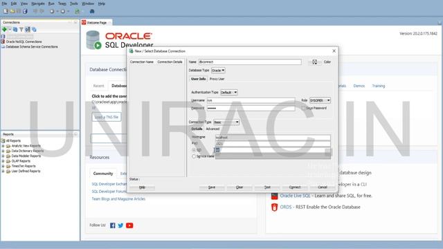Screen dimensions: 443x249
Task: Click the rightmost blue icon in Connections toolbar
Action: click(x=34, y=29)
